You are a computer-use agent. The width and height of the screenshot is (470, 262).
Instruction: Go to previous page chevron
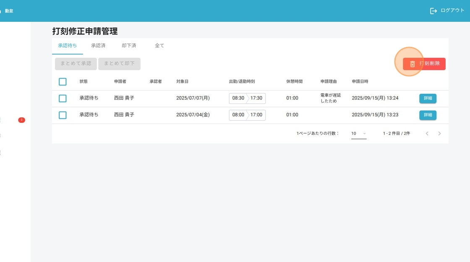427,134
